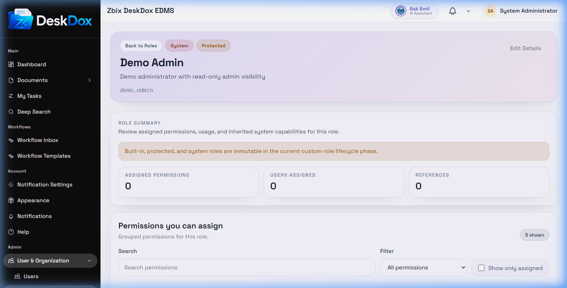Click the Back to Roles button

tap(141, 46)
